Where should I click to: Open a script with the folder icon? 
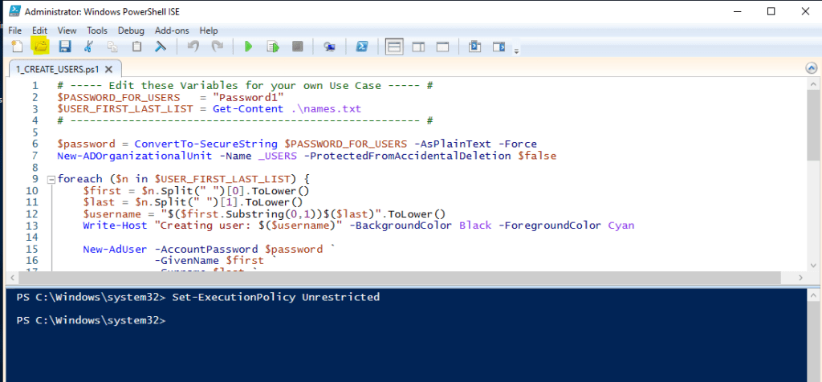click(x=39, y=47)
